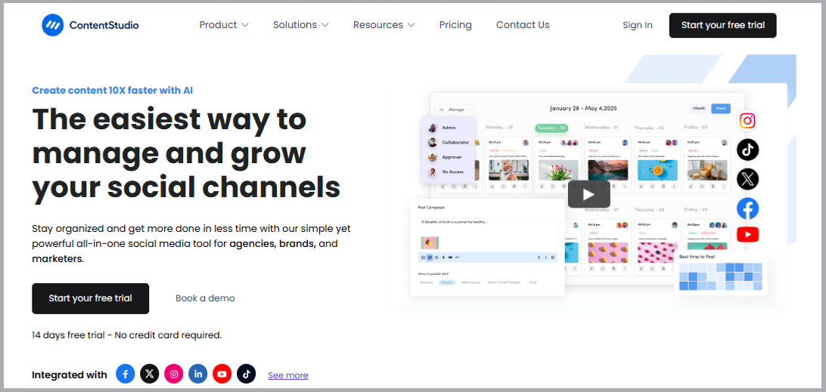Click the Sign In link
Screen dimensions: 826x392
pos(638,25)
